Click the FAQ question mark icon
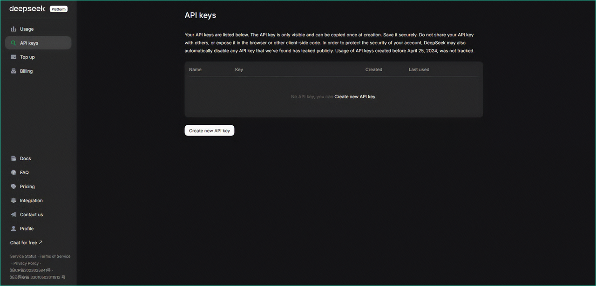This screenshot has width=596, height=286. [14, 172]
